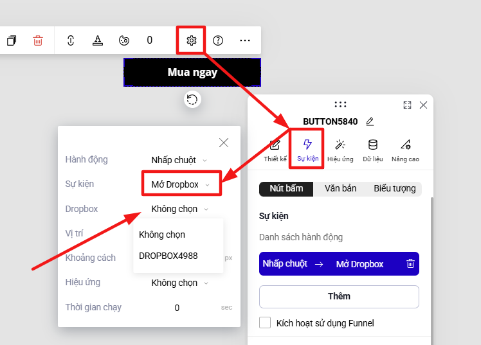
Task: Delete element using the red trash icon
Action: pyautogui.click(x=38, y=40)
